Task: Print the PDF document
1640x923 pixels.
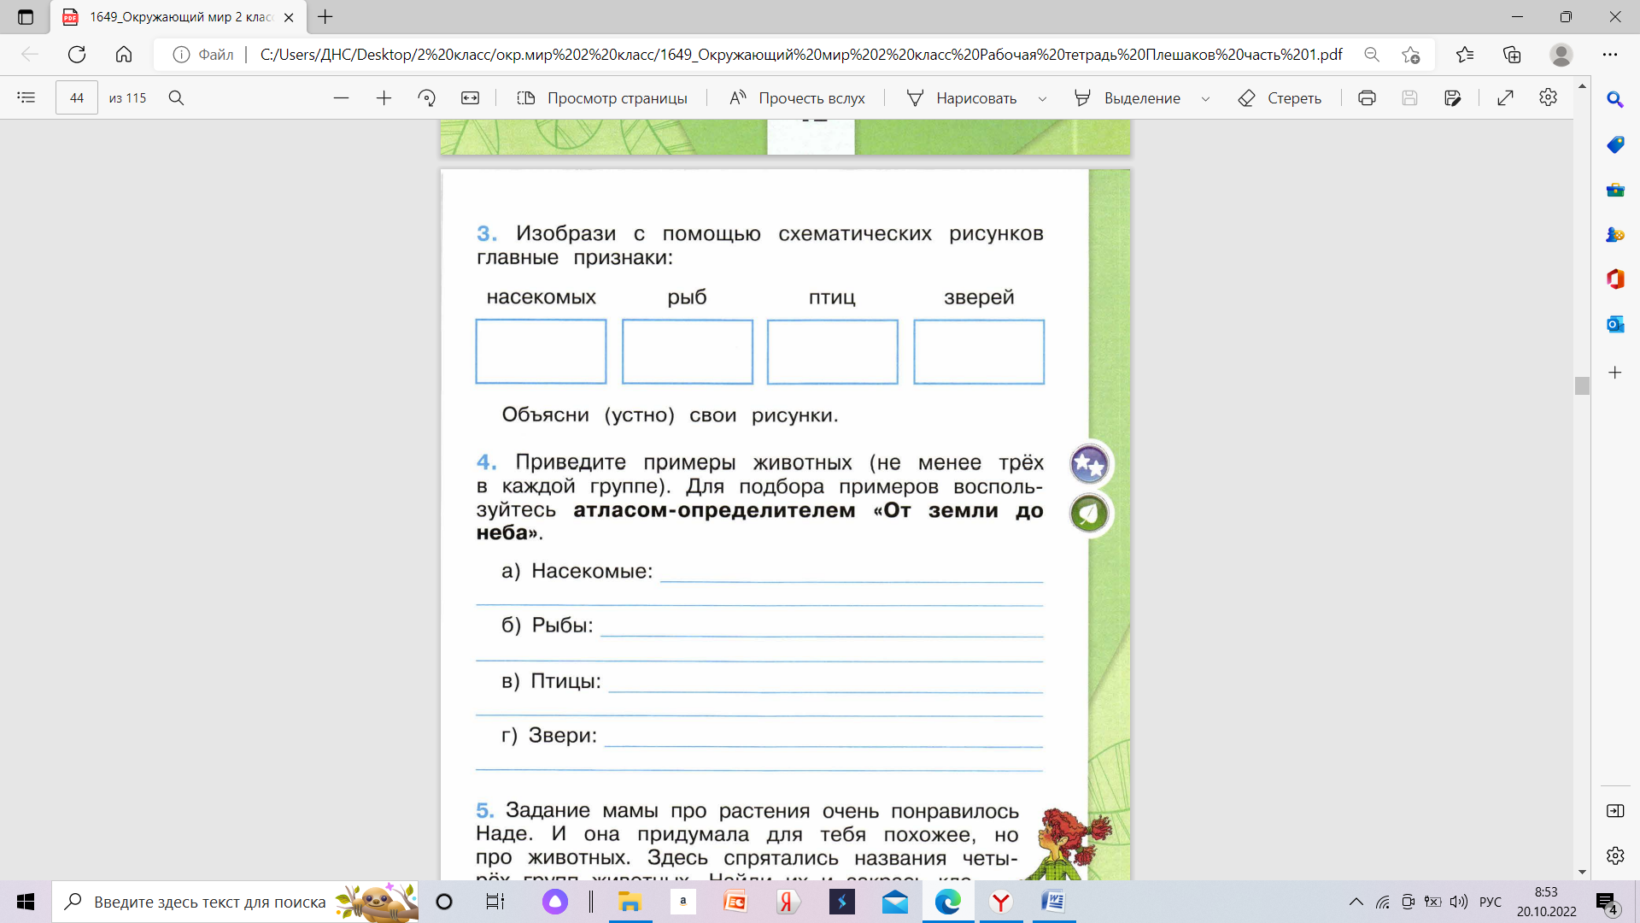Action: [x=1367, y=98]
